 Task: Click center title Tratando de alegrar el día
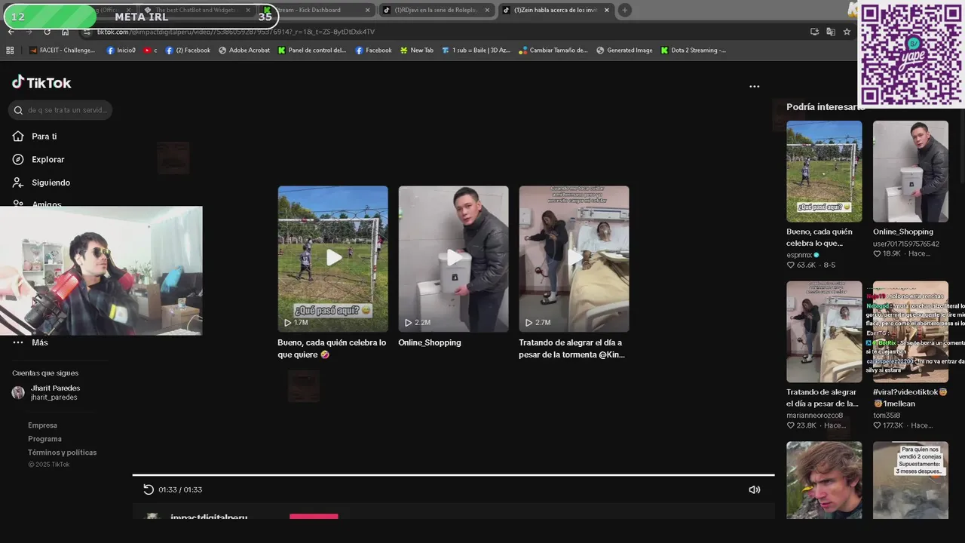pyautogui.click(x=571, y=348)
